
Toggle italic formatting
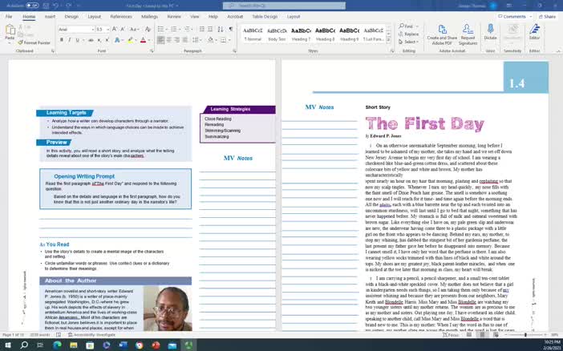tap(70, 39)
